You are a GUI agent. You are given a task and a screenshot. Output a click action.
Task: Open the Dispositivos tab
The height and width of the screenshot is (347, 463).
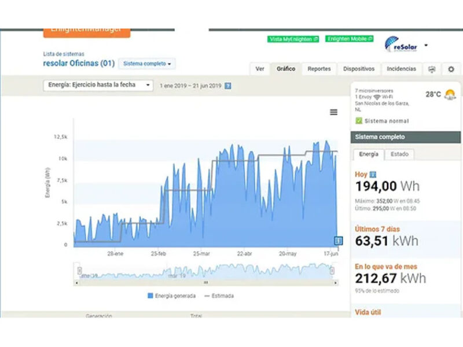point(359,69)
